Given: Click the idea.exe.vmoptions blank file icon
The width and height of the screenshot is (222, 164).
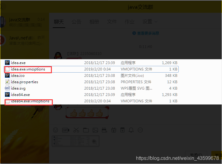Looking at the screenshot, I should coord(7,69).
